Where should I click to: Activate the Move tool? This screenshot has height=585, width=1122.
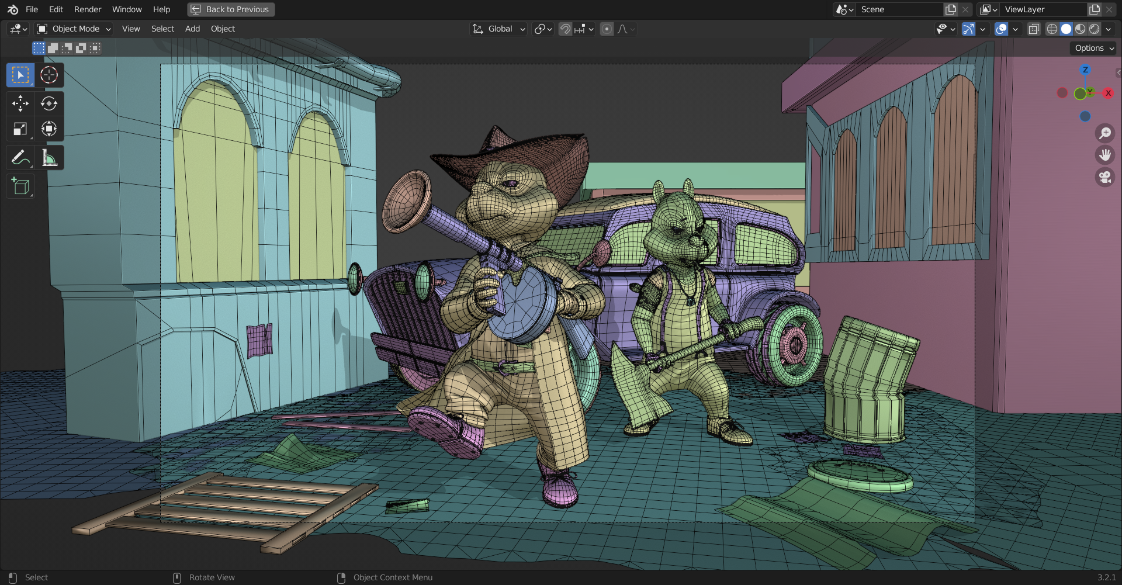[20, 103]
